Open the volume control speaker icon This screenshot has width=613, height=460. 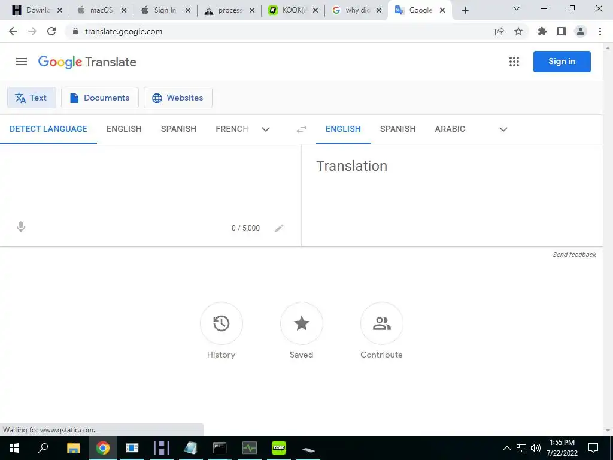click(536, 448)
